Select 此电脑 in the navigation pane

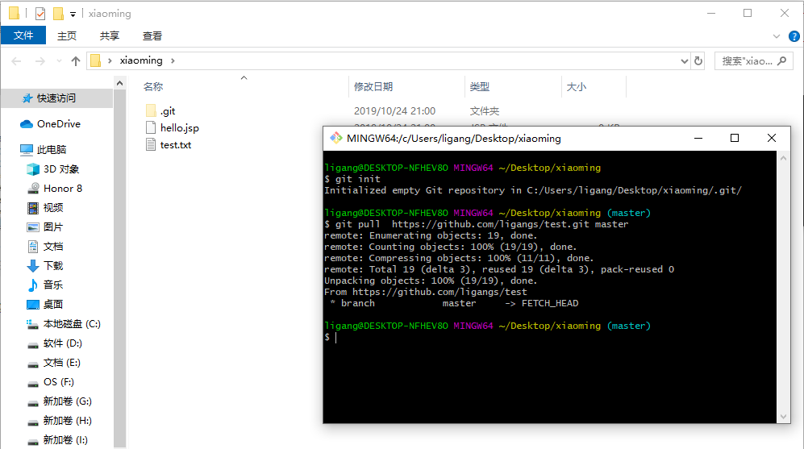click(x=52, y=149)
